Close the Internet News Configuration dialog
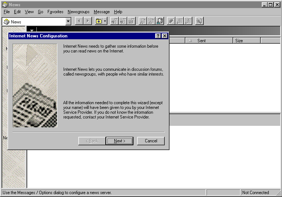Screen dimensions: 282x197 [x=165, y=36]
